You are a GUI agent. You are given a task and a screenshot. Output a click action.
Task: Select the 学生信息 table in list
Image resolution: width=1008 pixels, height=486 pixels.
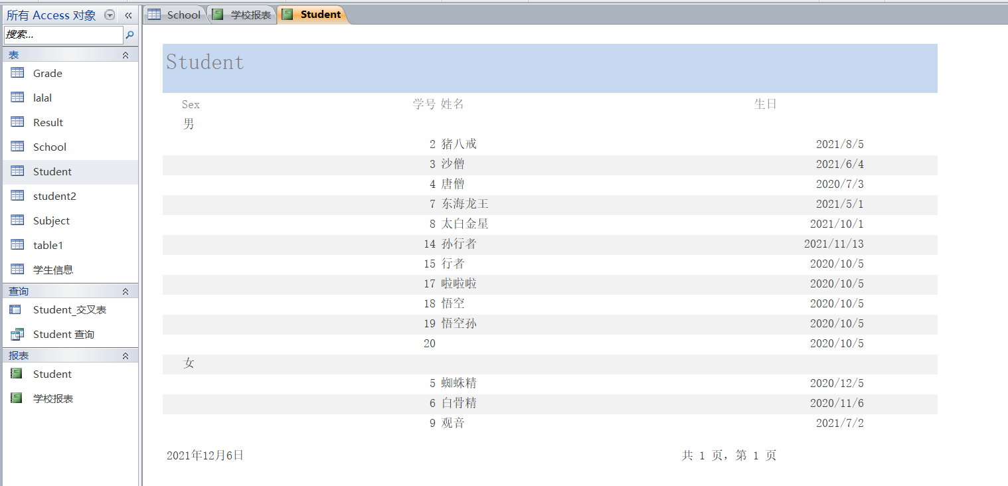53,270
